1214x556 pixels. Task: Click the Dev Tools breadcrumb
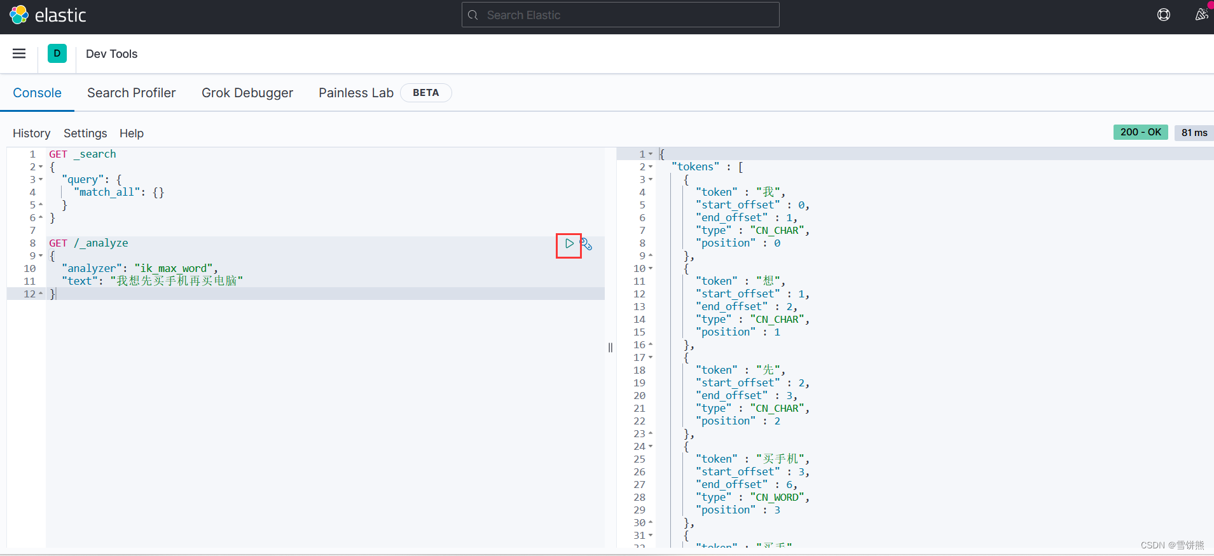tap(111, 54)
